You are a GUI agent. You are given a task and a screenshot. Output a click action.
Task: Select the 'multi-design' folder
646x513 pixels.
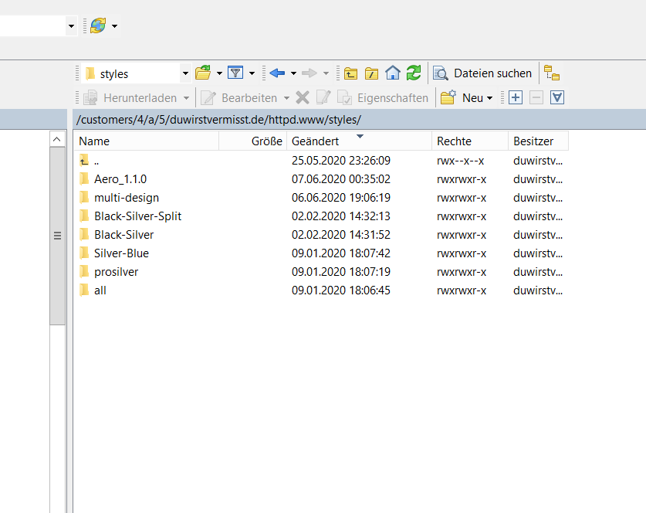pos(321,198)
